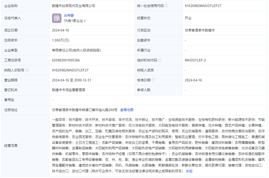Click taxpayer ID 91620982MADGTLEF27 value
Image resolution: width=269 pixels, height=178 pixels.
coord(70,70)
